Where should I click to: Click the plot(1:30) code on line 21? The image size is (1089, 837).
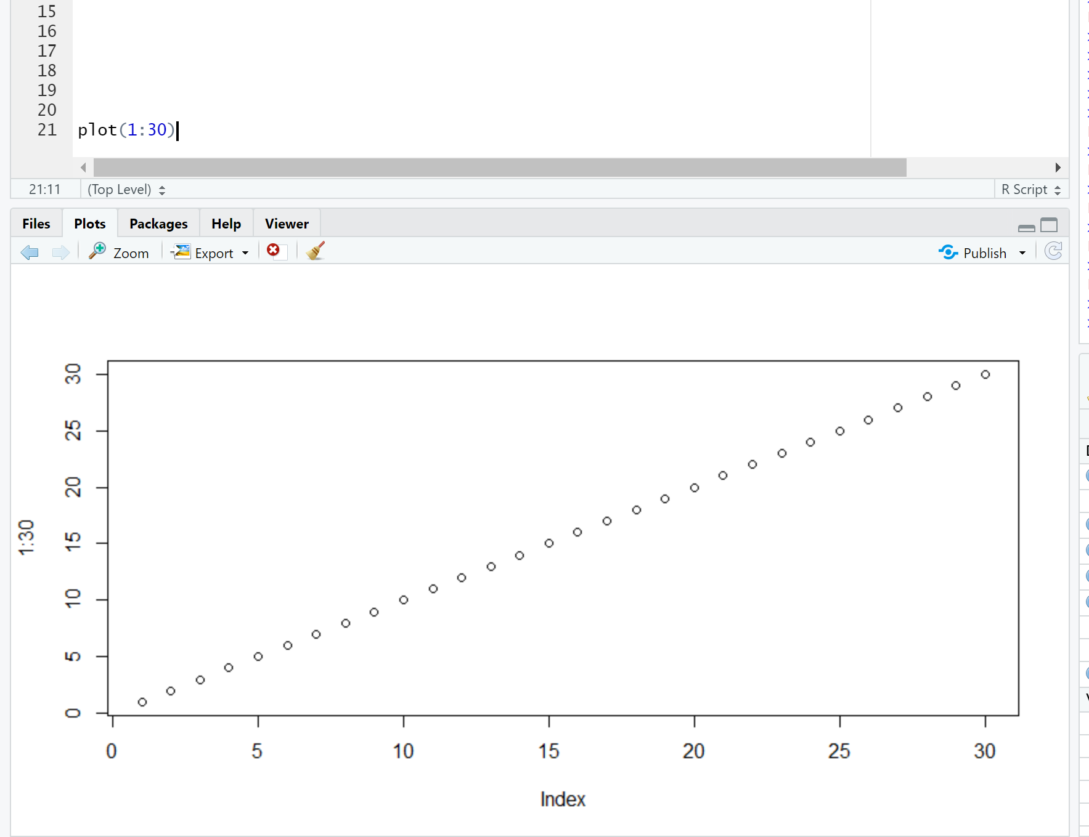[127, 130]
